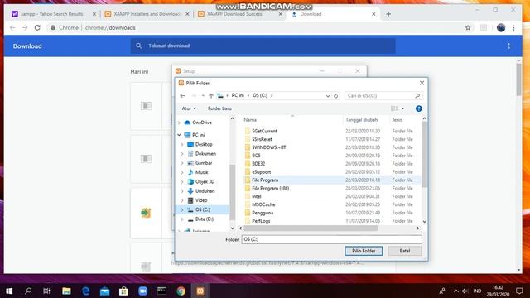The width and height of the screenshot is (530, 298).
Task: Open Objek 3D in navigation tree
Action: (205, 181)
